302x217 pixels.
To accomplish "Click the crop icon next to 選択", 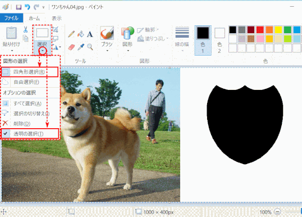I will coord(56,29).
